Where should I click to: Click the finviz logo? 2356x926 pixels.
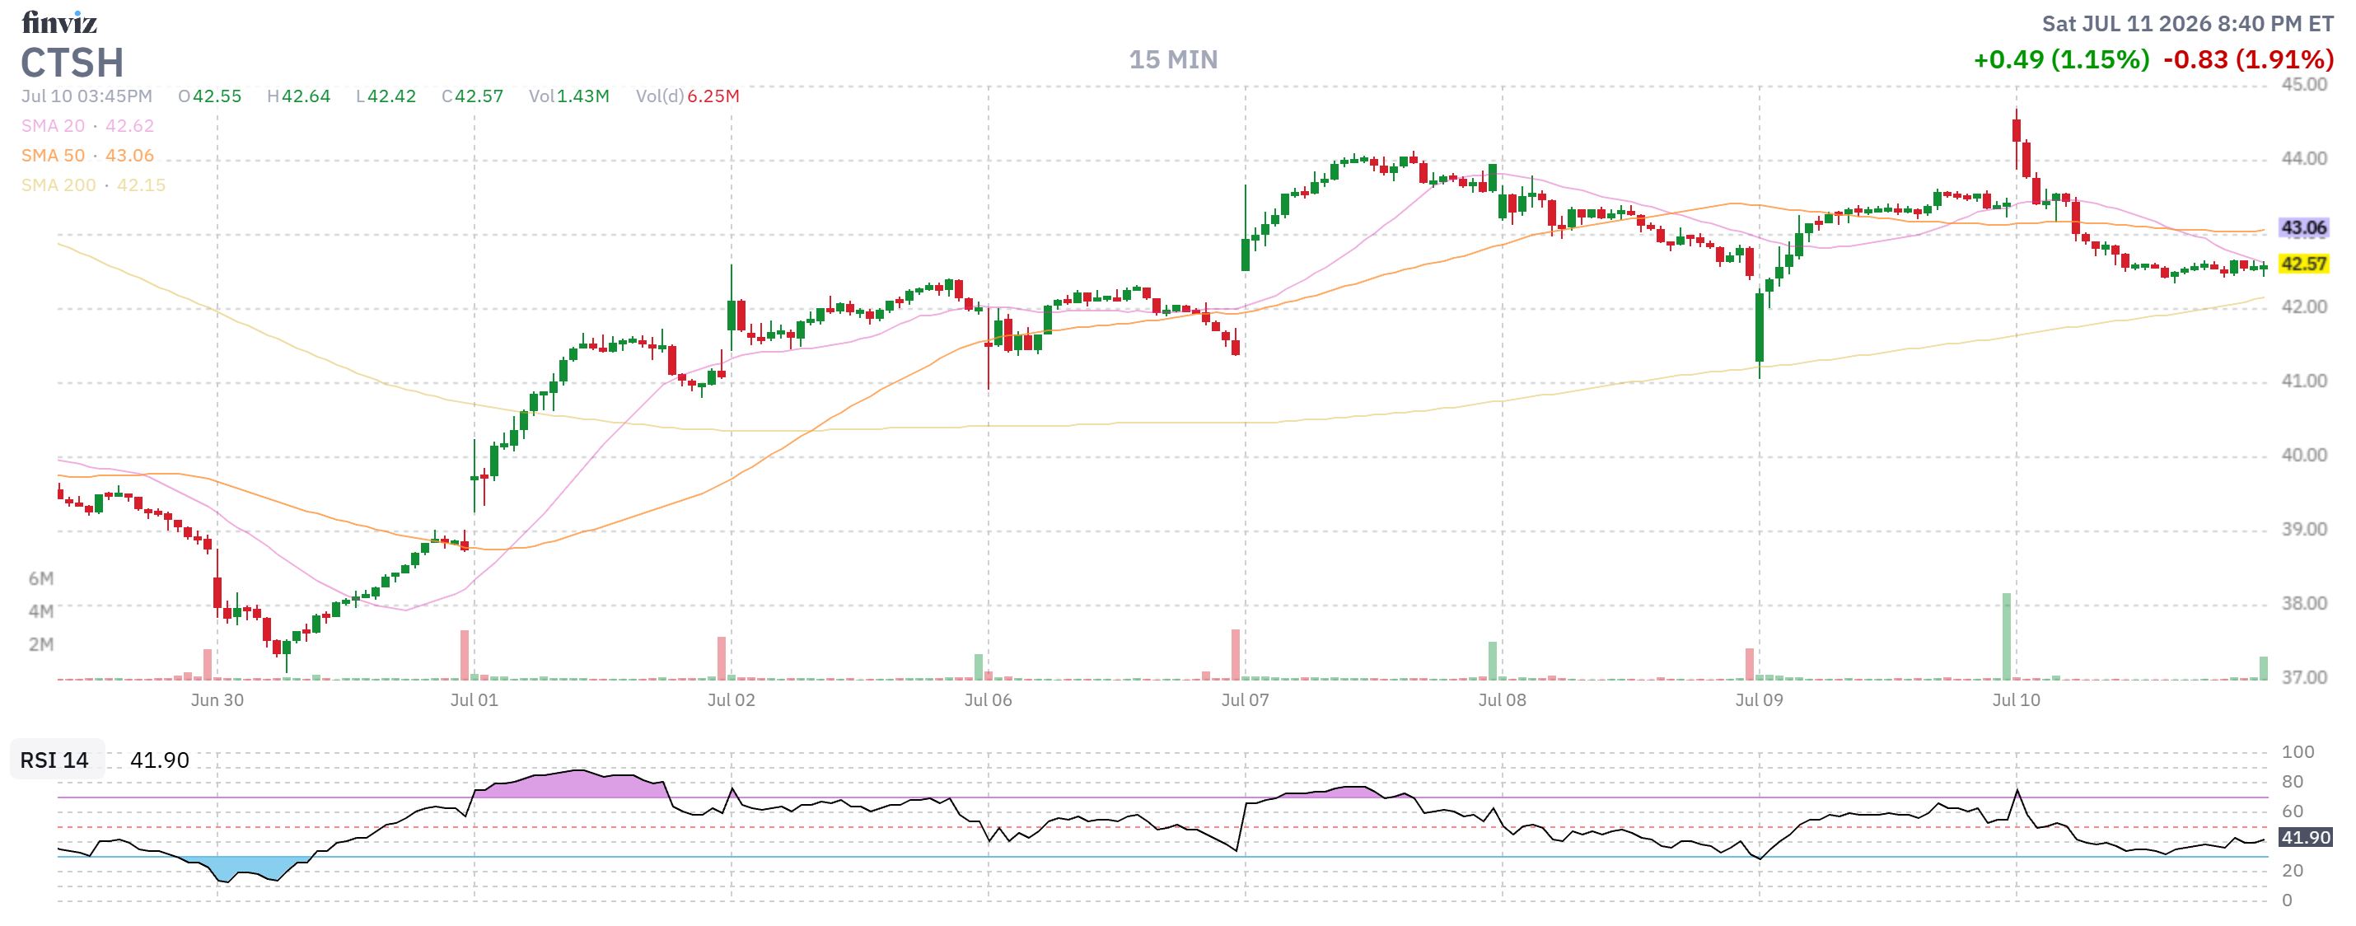(59, 22)
